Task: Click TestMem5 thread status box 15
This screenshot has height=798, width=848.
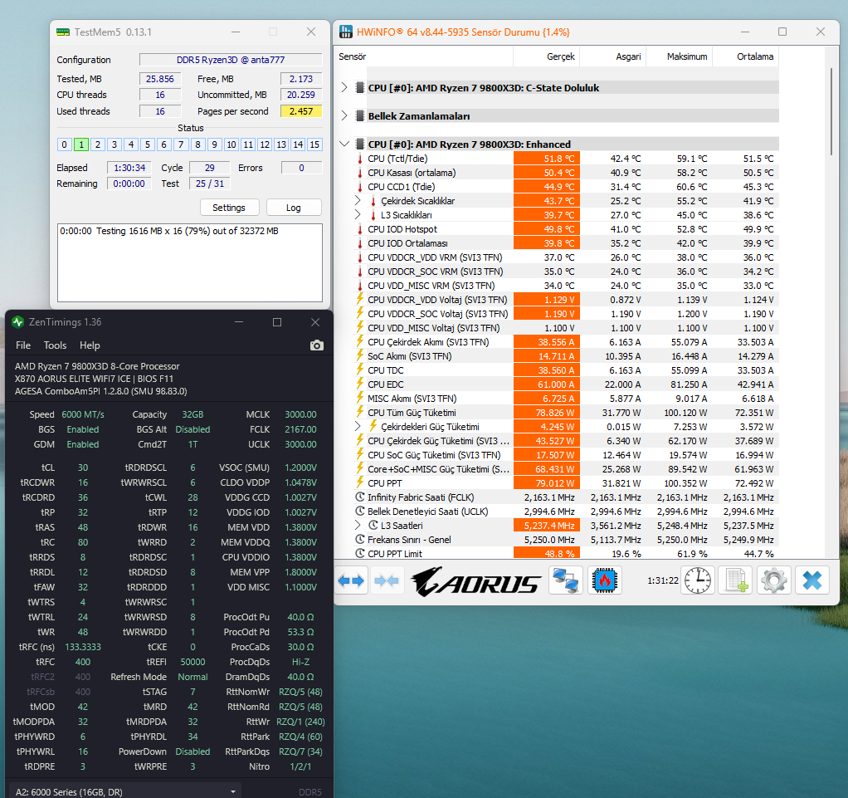Action: click(314, 144)
